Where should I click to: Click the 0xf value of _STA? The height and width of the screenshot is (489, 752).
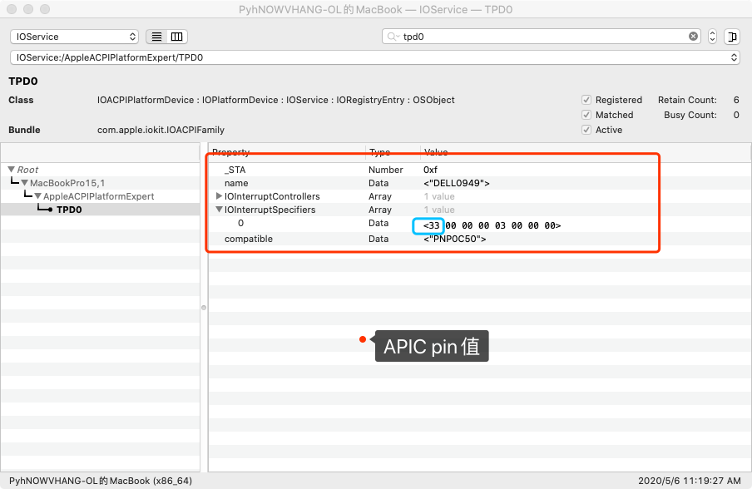(430, 170)
